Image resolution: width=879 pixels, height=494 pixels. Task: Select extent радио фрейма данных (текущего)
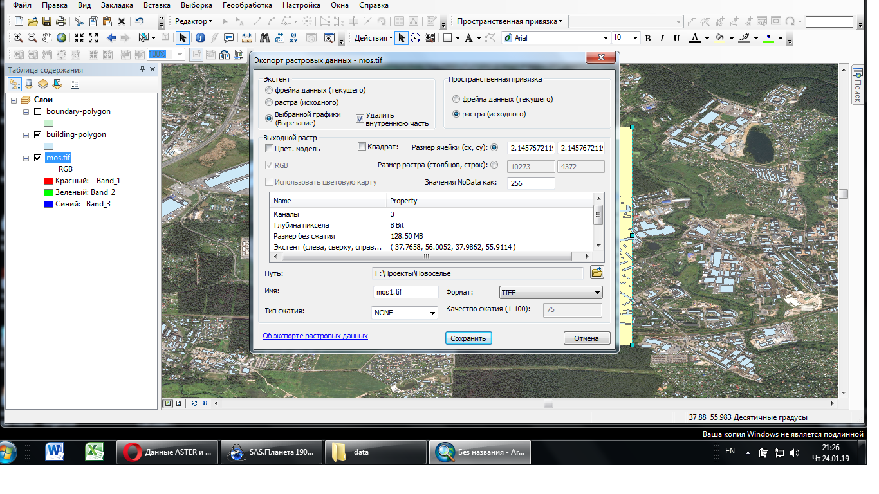269,91
